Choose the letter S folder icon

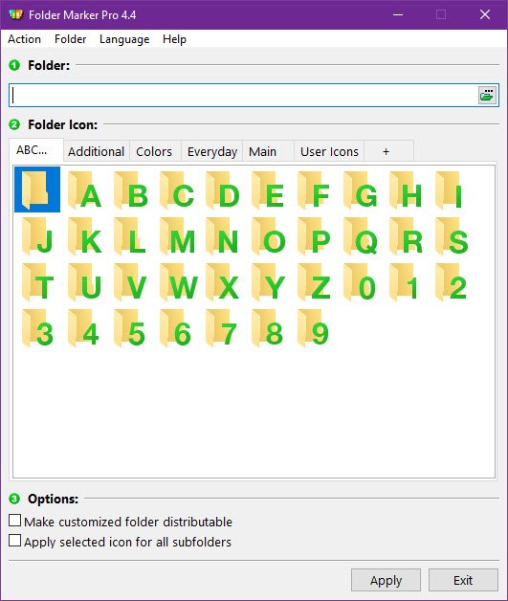(451, 235)
